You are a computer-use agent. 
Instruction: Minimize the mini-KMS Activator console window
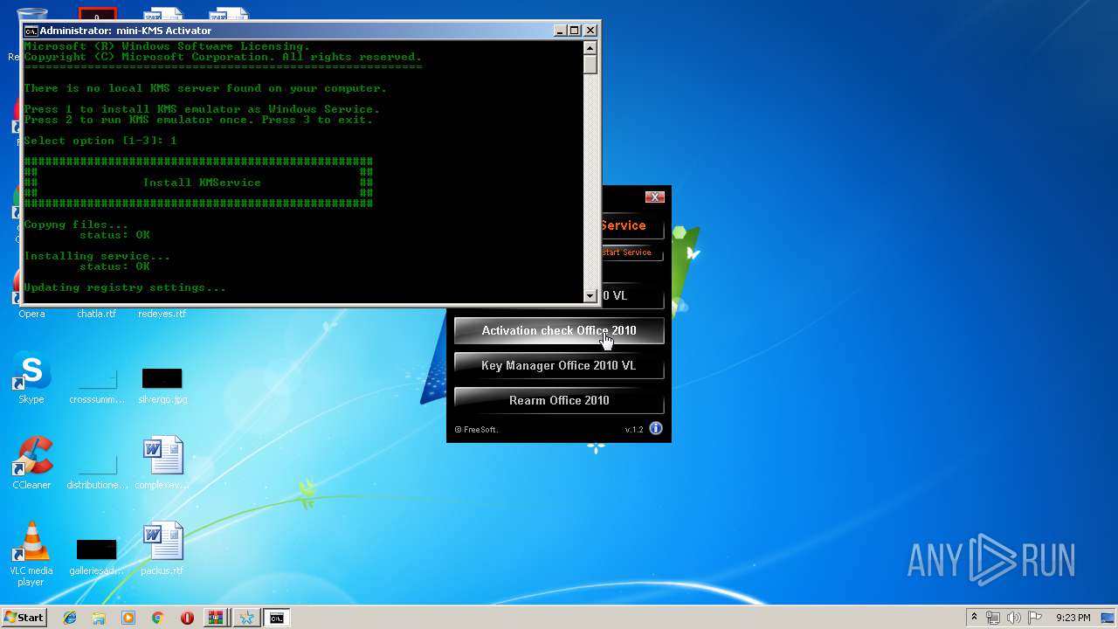(560, 31)
